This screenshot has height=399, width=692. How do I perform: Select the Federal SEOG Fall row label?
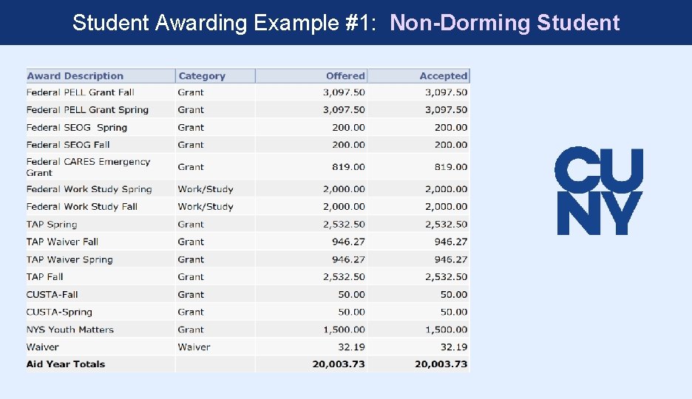pyautogui.click(x=68, y=145)
